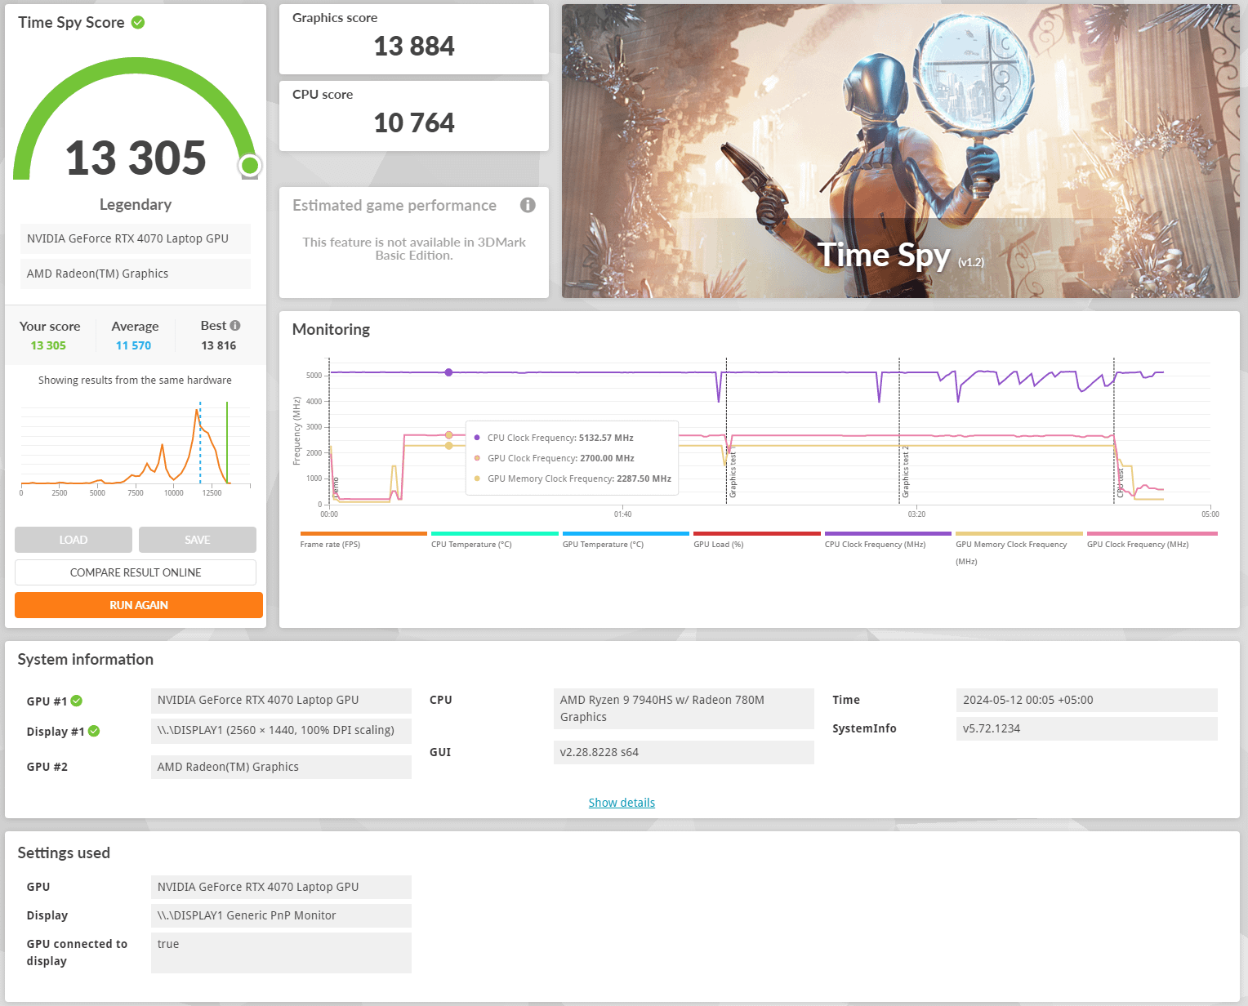Toggle the CPU Temperature (°C) legend
The image size is (1248, 1006).
[495, 541]
